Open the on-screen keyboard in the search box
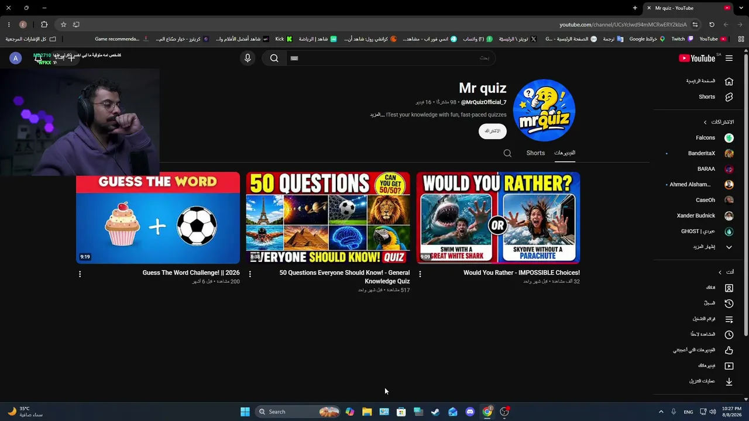This screenshot has height=421, width=749. [x=294, y=58]
